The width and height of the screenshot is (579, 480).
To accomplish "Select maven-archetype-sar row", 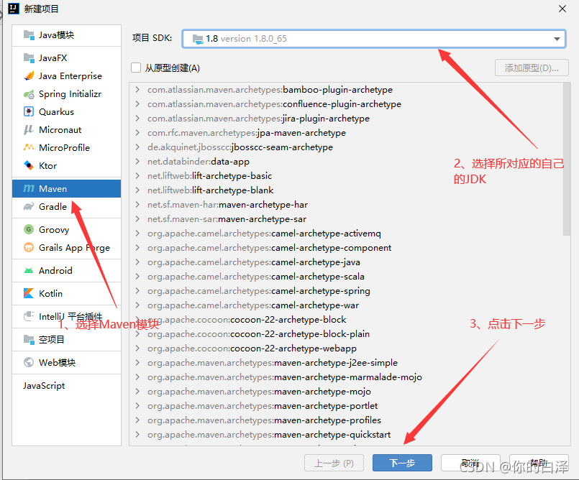I will click(x=346, y=218).
